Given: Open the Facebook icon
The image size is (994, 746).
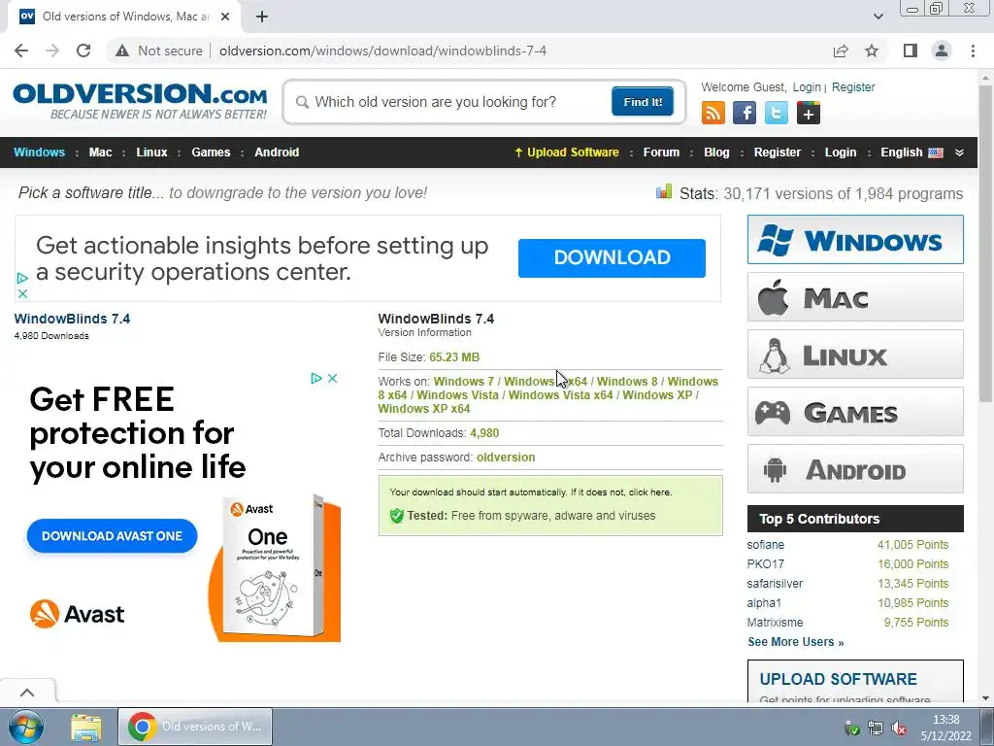Looking at the screenshot, I should pos(745,113).
